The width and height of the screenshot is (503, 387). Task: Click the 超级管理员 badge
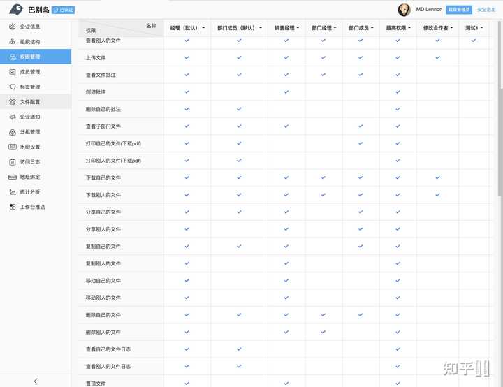tap(459, 10)
